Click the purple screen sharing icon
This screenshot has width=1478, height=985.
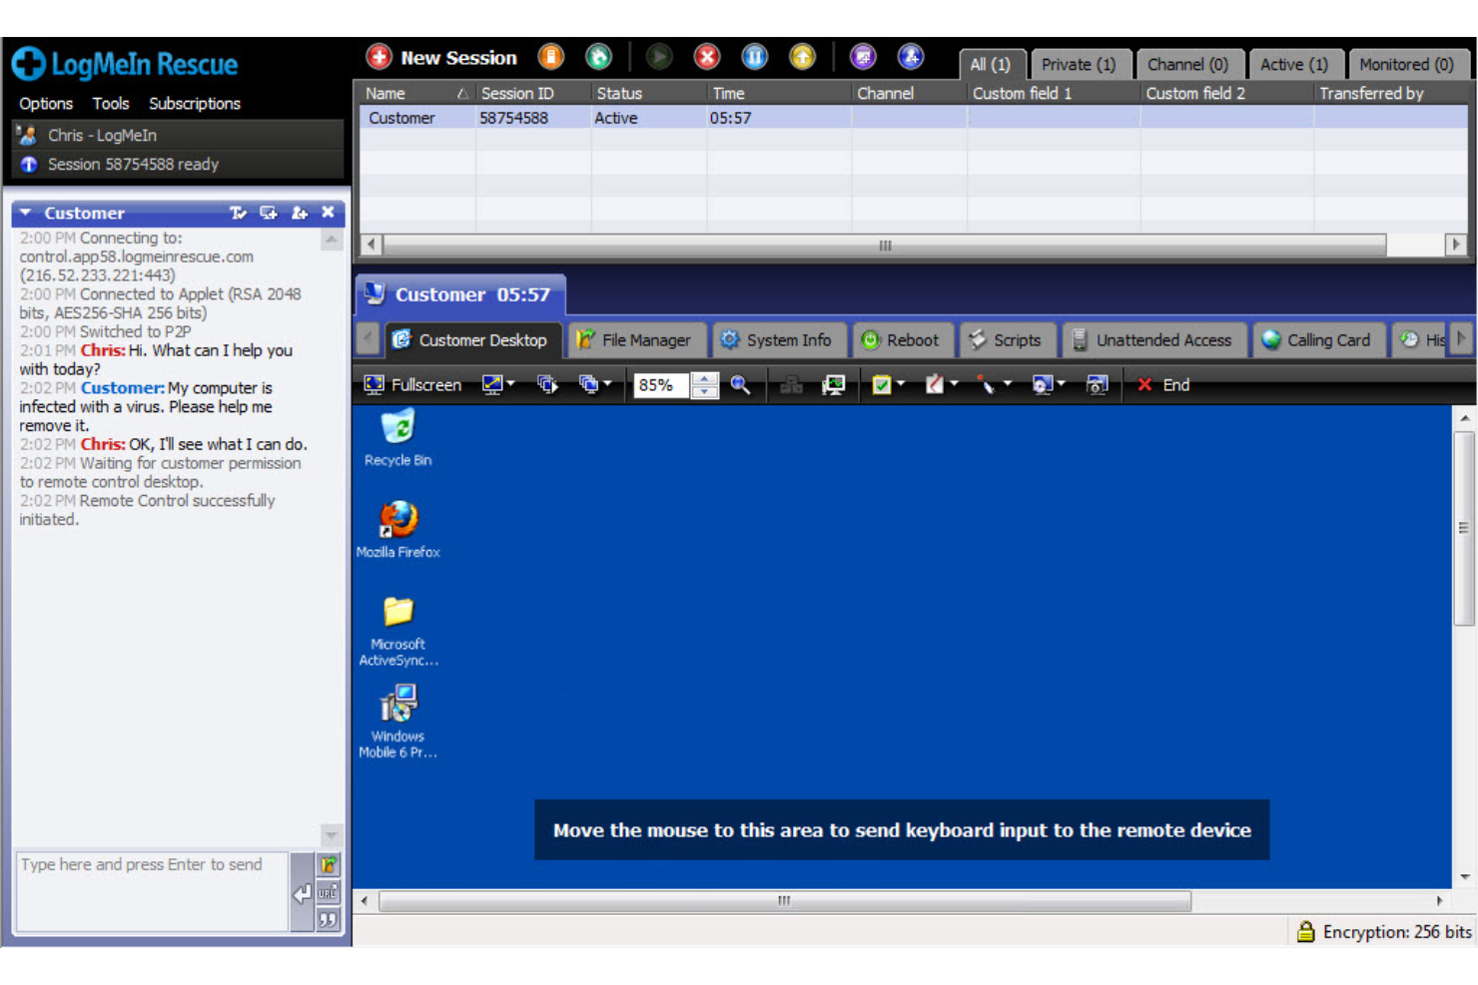tap(863, 58)
